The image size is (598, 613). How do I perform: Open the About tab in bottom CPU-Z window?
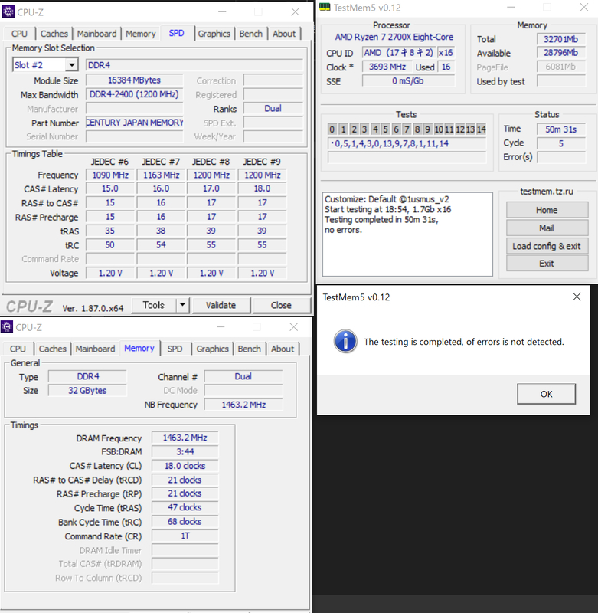tap(283, 349)
